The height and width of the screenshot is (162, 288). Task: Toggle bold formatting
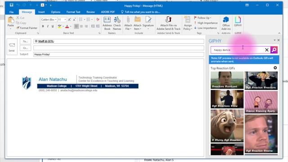[43, 26]
